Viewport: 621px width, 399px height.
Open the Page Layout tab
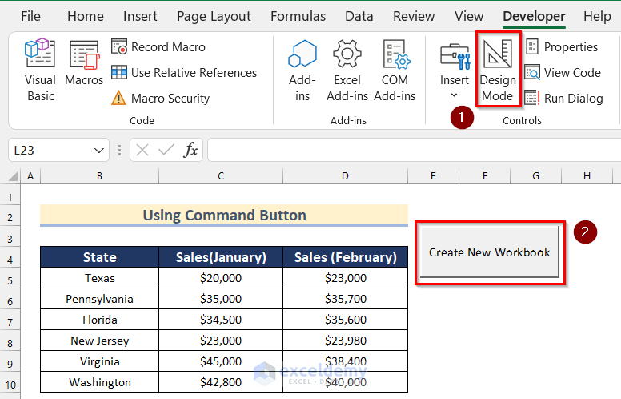pos(214,16)
